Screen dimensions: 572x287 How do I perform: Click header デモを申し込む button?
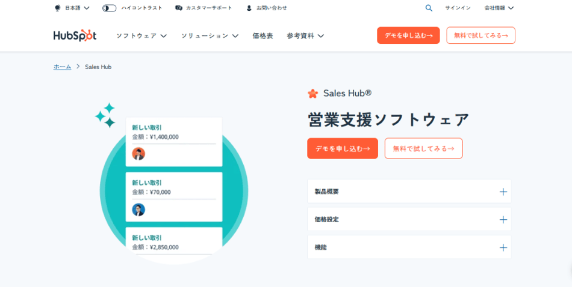408,35
